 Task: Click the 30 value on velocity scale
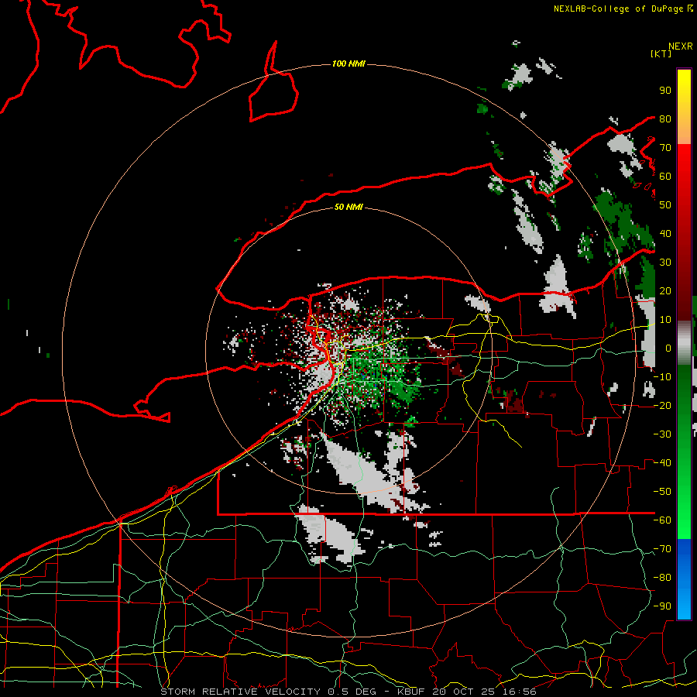tap(665, 262)
